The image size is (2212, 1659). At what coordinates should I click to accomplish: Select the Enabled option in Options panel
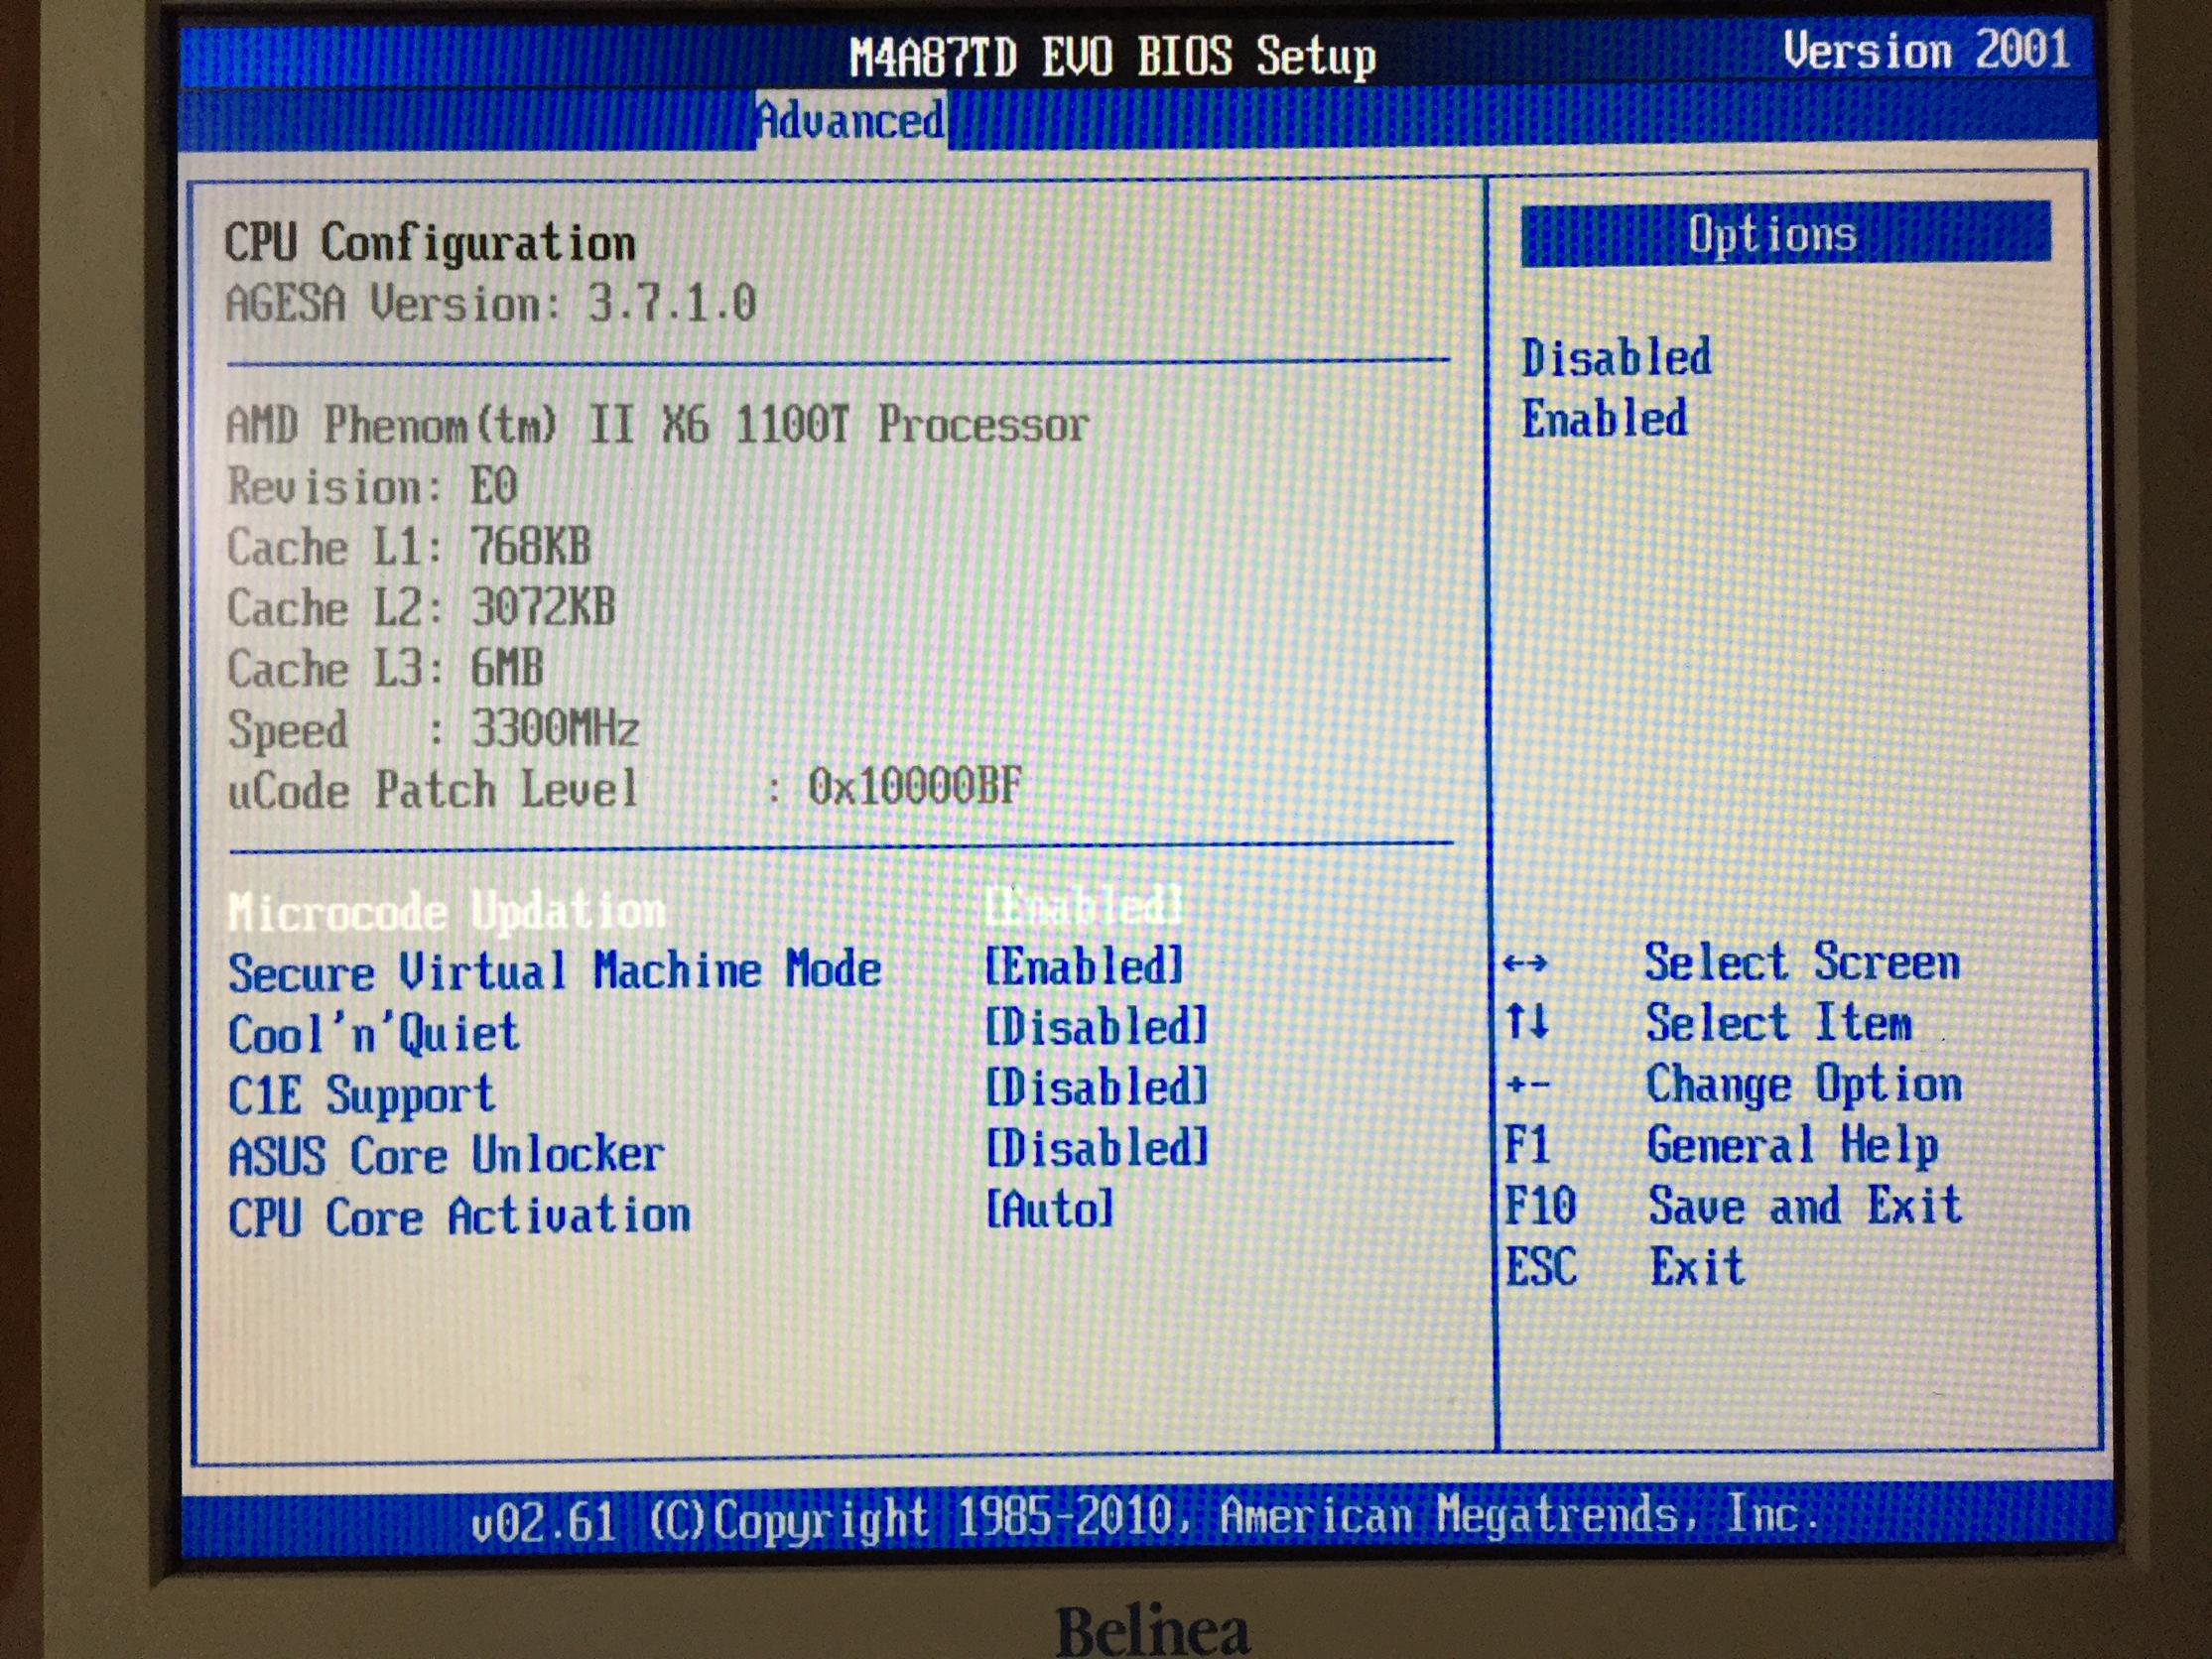click(1604, 419)
